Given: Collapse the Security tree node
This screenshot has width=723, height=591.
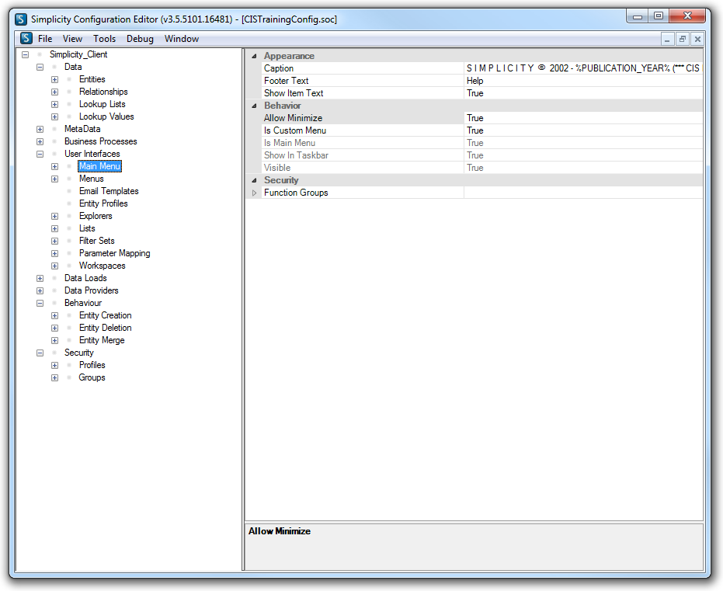Looking at the screenshot, I should point(40,353).
